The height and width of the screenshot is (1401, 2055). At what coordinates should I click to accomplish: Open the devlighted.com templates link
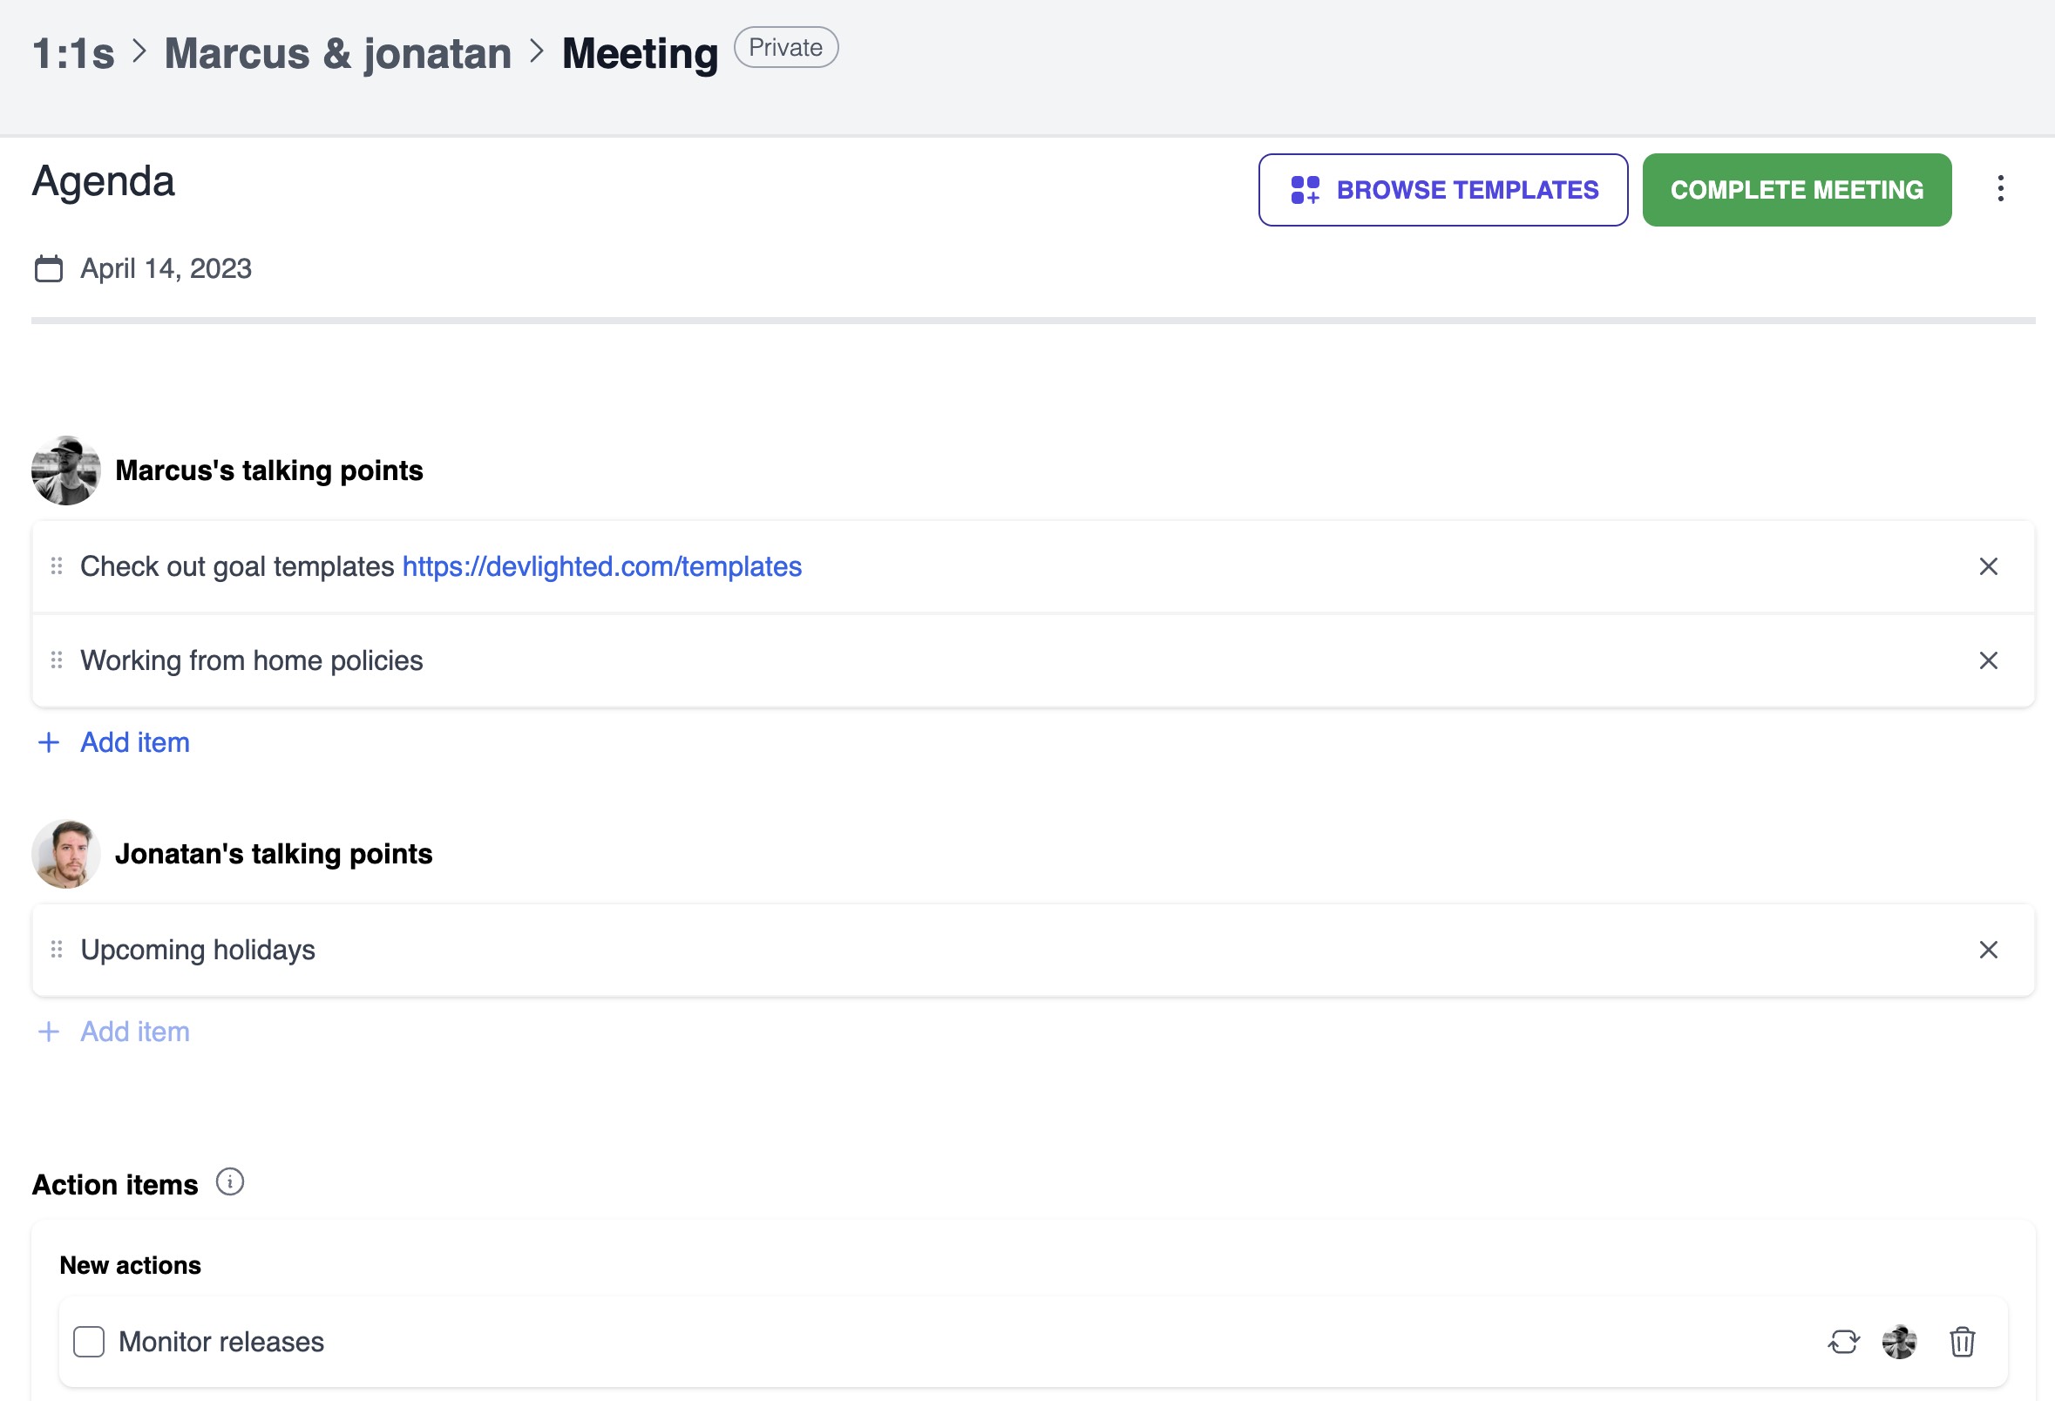click(x=601, y=566)
